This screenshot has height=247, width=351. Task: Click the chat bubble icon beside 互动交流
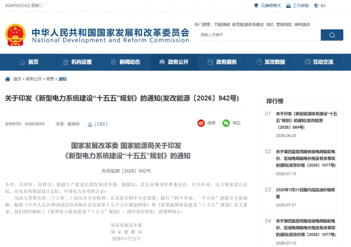(x=307, y=62)
